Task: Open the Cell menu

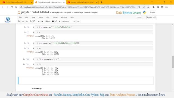Action: click(48, 17)
